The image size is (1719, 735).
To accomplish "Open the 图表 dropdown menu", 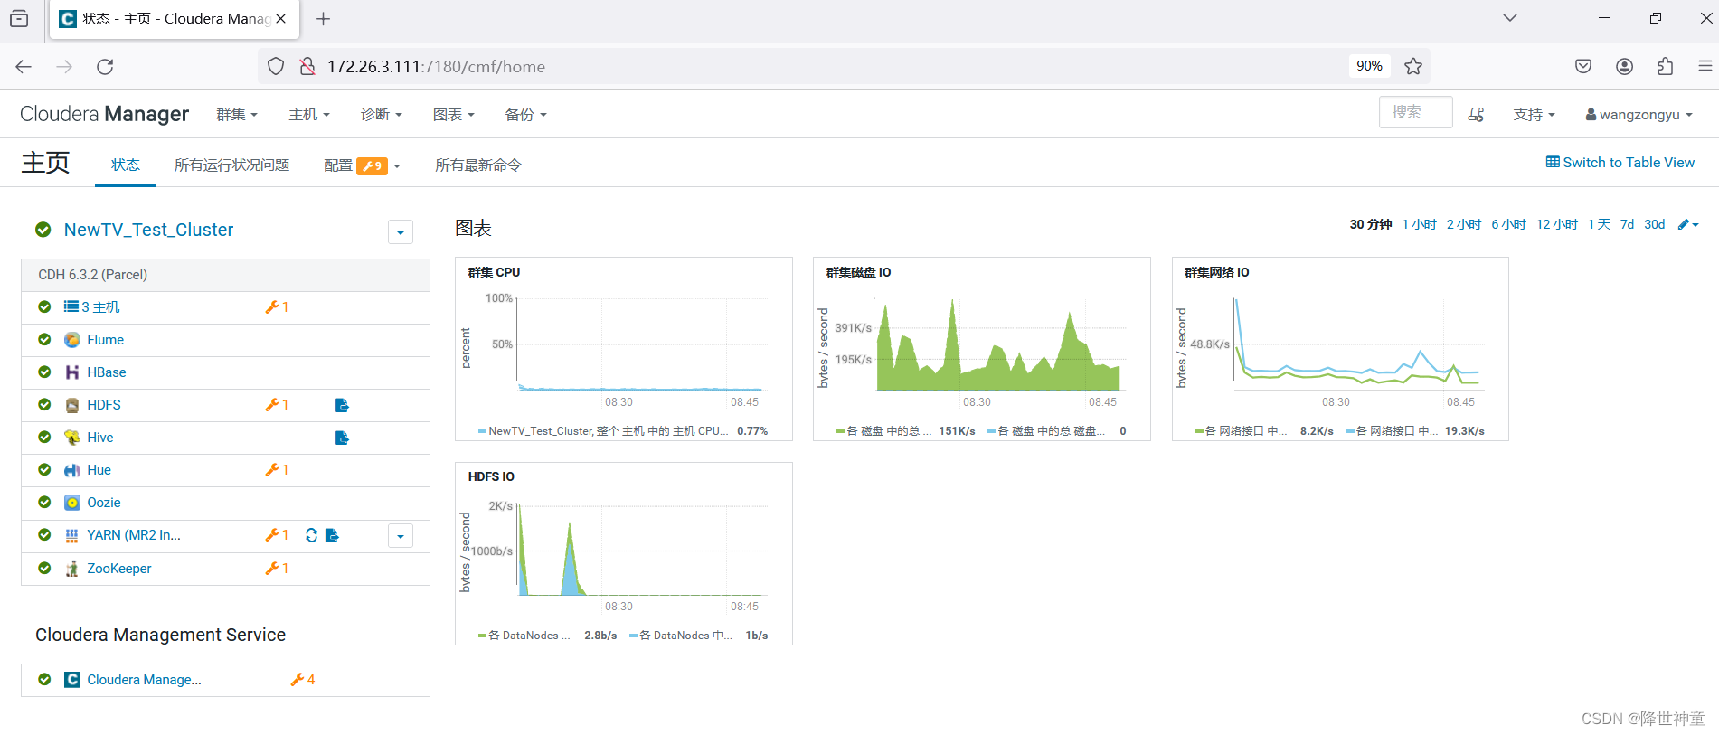I will pyautogui.click(x=453, y=114).
